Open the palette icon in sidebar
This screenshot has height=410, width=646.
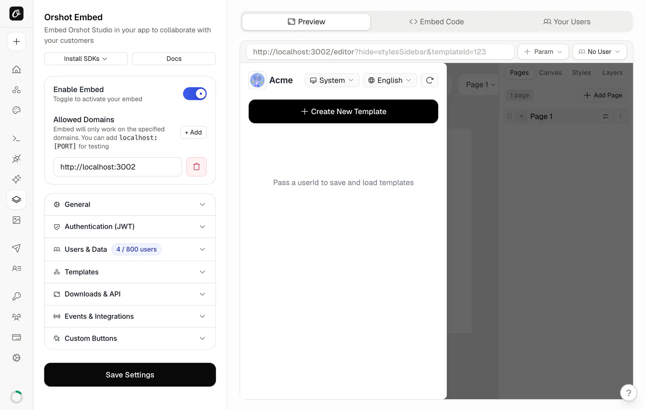click(x=17, y=110)
